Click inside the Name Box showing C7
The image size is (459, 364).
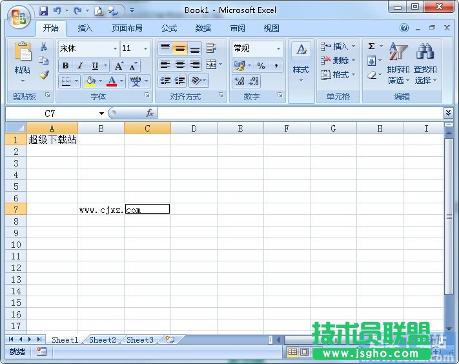click(50, 114)
